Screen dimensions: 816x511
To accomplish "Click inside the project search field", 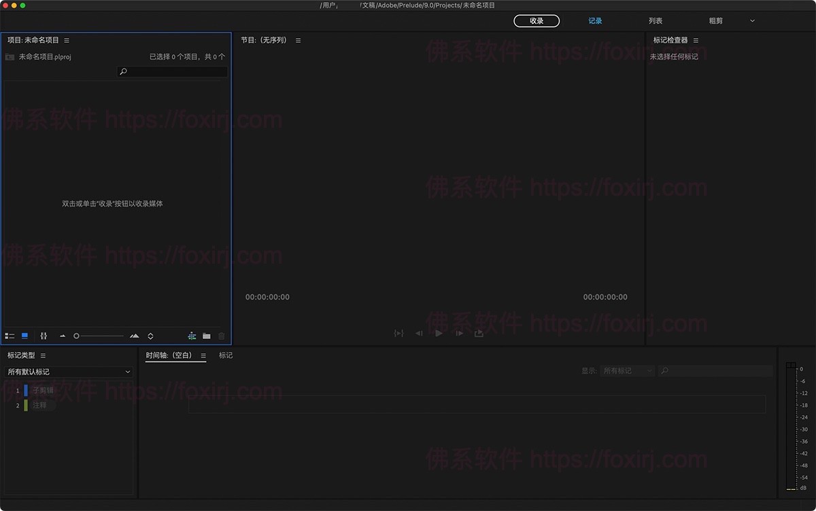I will click(x=171, y=71).
